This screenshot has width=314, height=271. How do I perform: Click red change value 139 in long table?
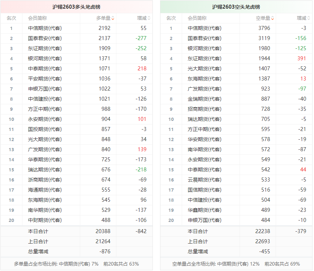point(142,149)
